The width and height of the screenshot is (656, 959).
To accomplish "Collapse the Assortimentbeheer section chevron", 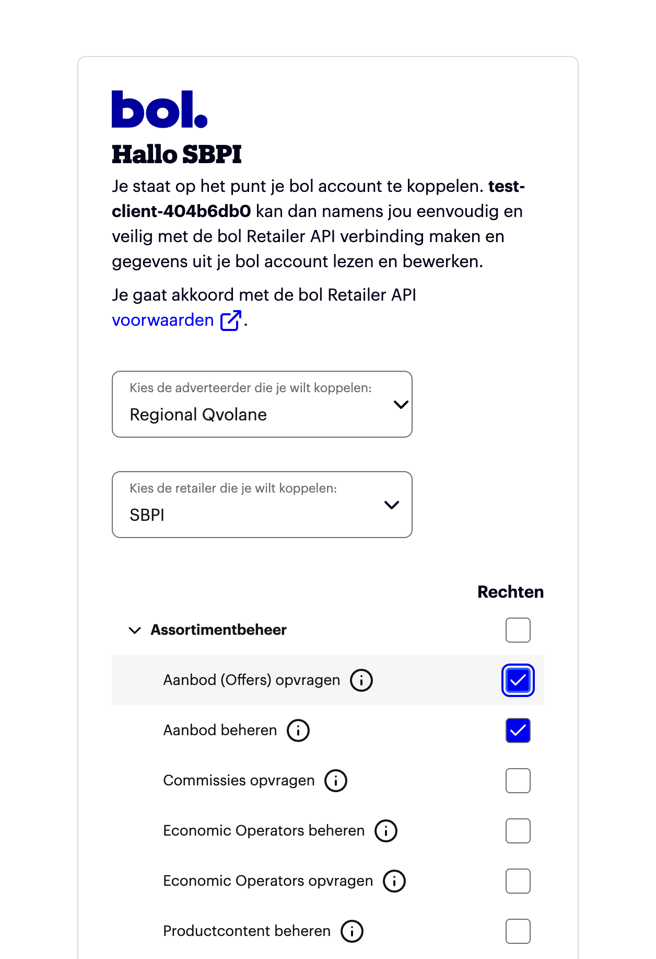I will click(x=135, y=630).
